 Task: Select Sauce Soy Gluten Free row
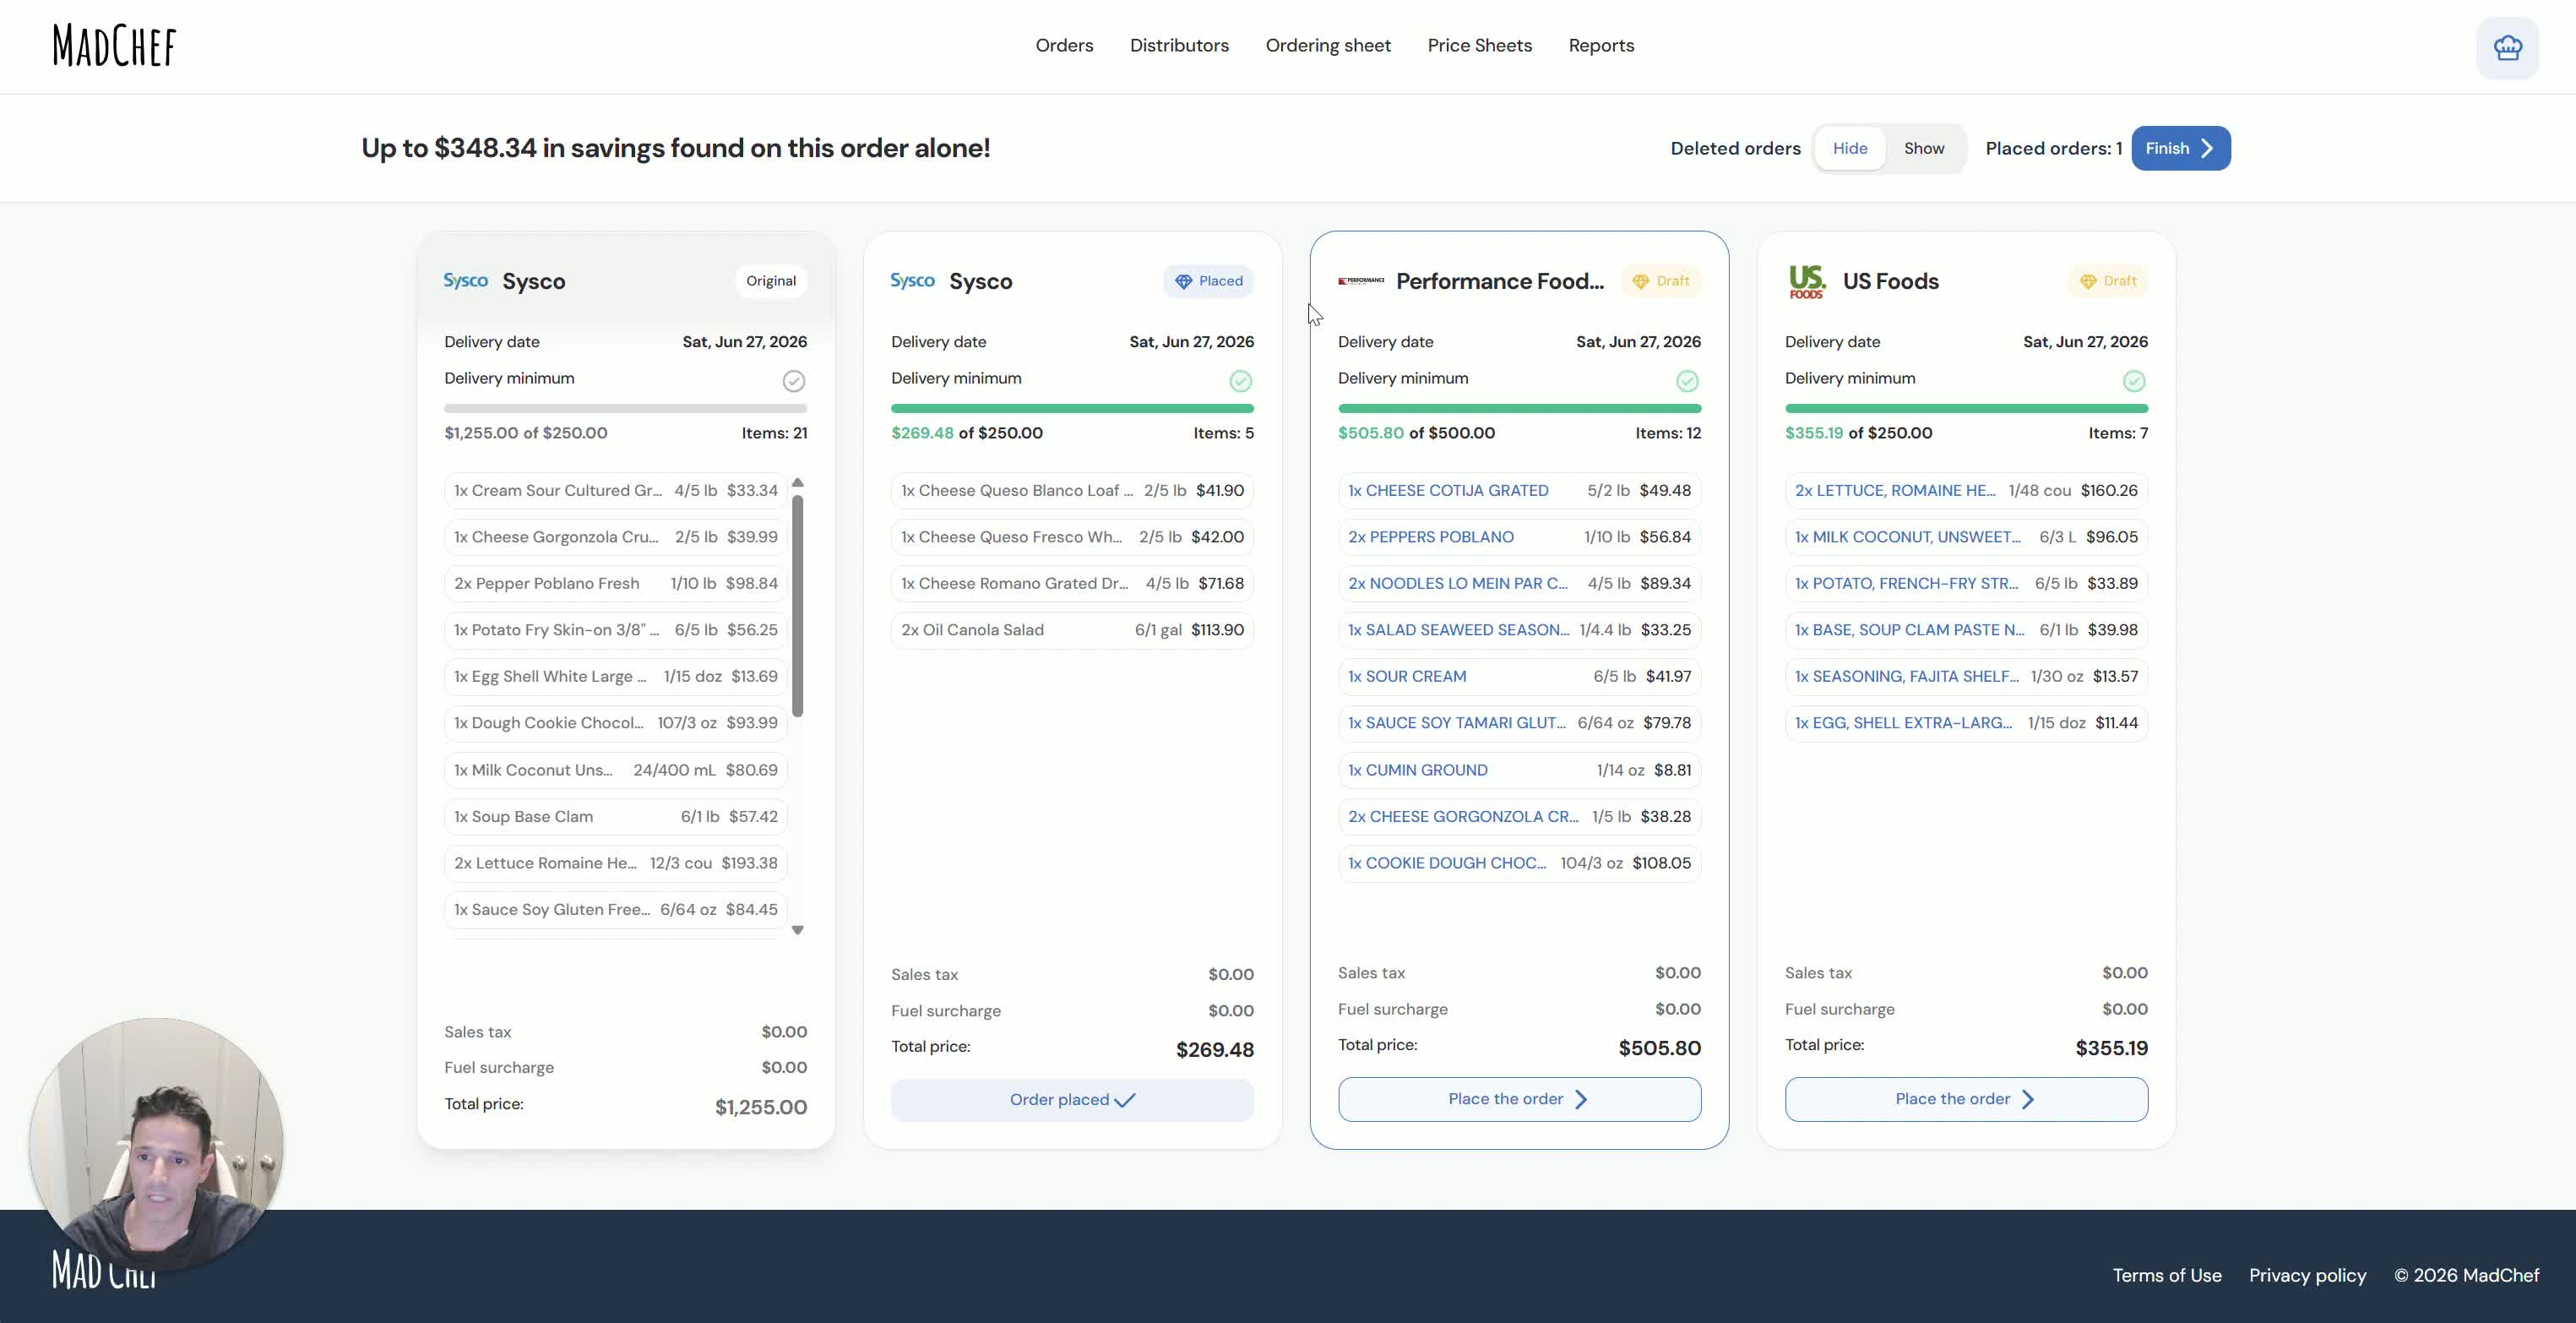tap(616, 909)
